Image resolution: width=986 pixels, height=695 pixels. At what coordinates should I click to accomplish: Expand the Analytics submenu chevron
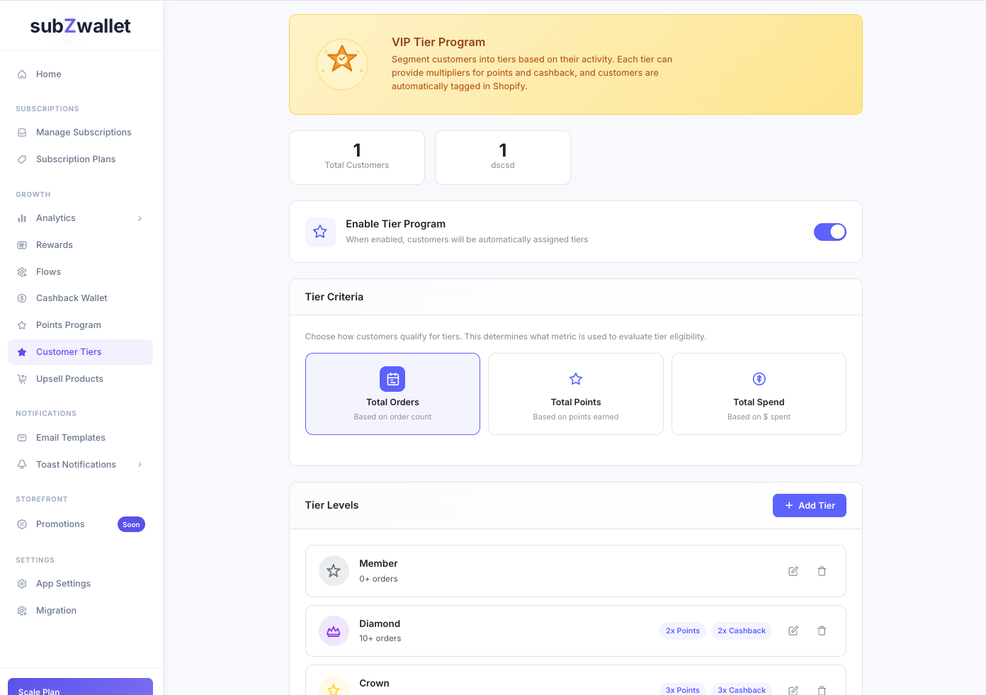point(140,218)
